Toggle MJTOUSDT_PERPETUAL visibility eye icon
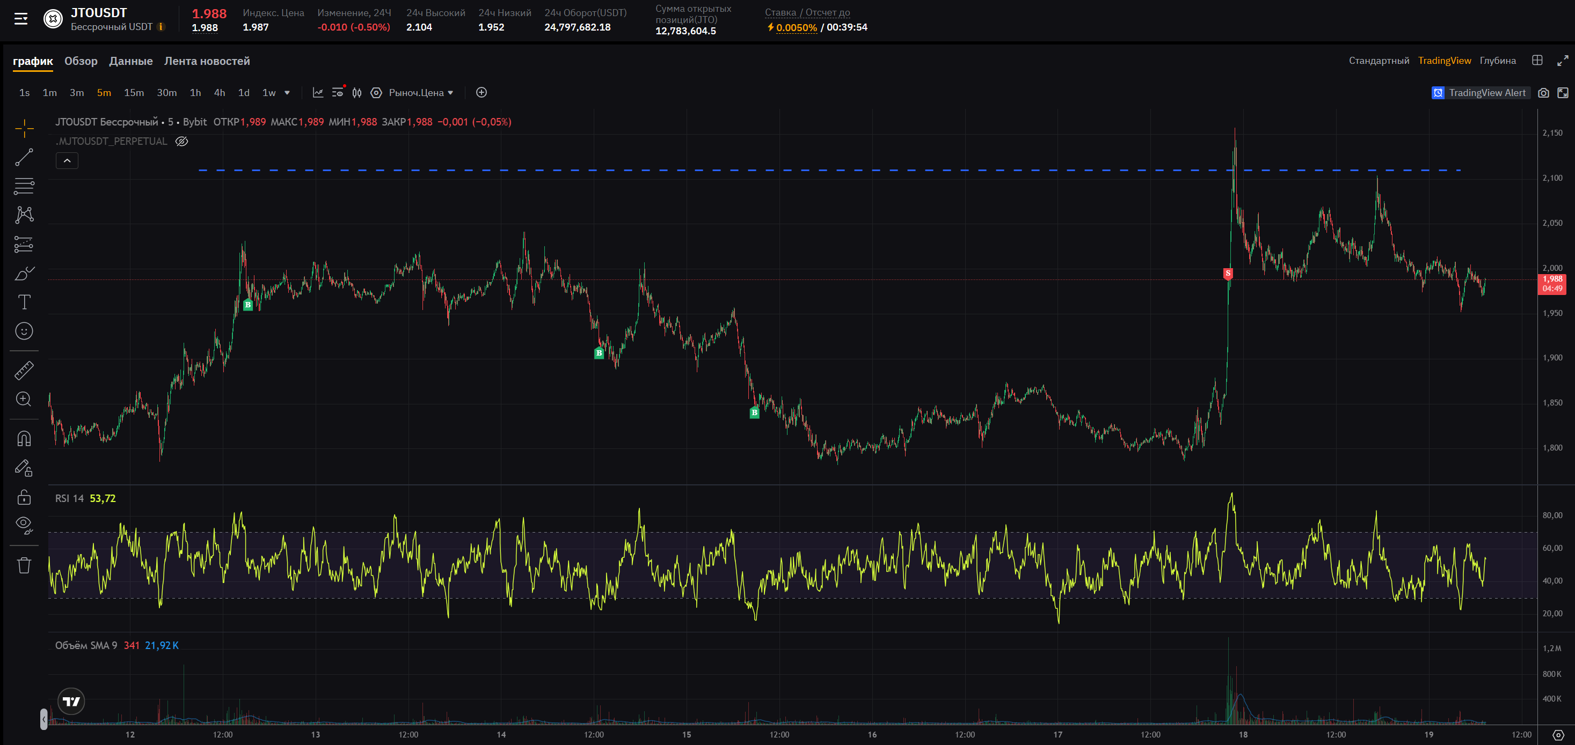This screenshot has width=1575, height=745. click(181, 142)
